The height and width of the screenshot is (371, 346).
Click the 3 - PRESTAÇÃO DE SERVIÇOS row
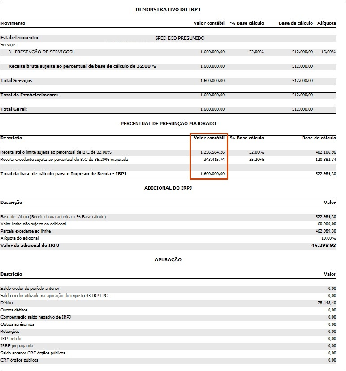[x=168, y=52]
